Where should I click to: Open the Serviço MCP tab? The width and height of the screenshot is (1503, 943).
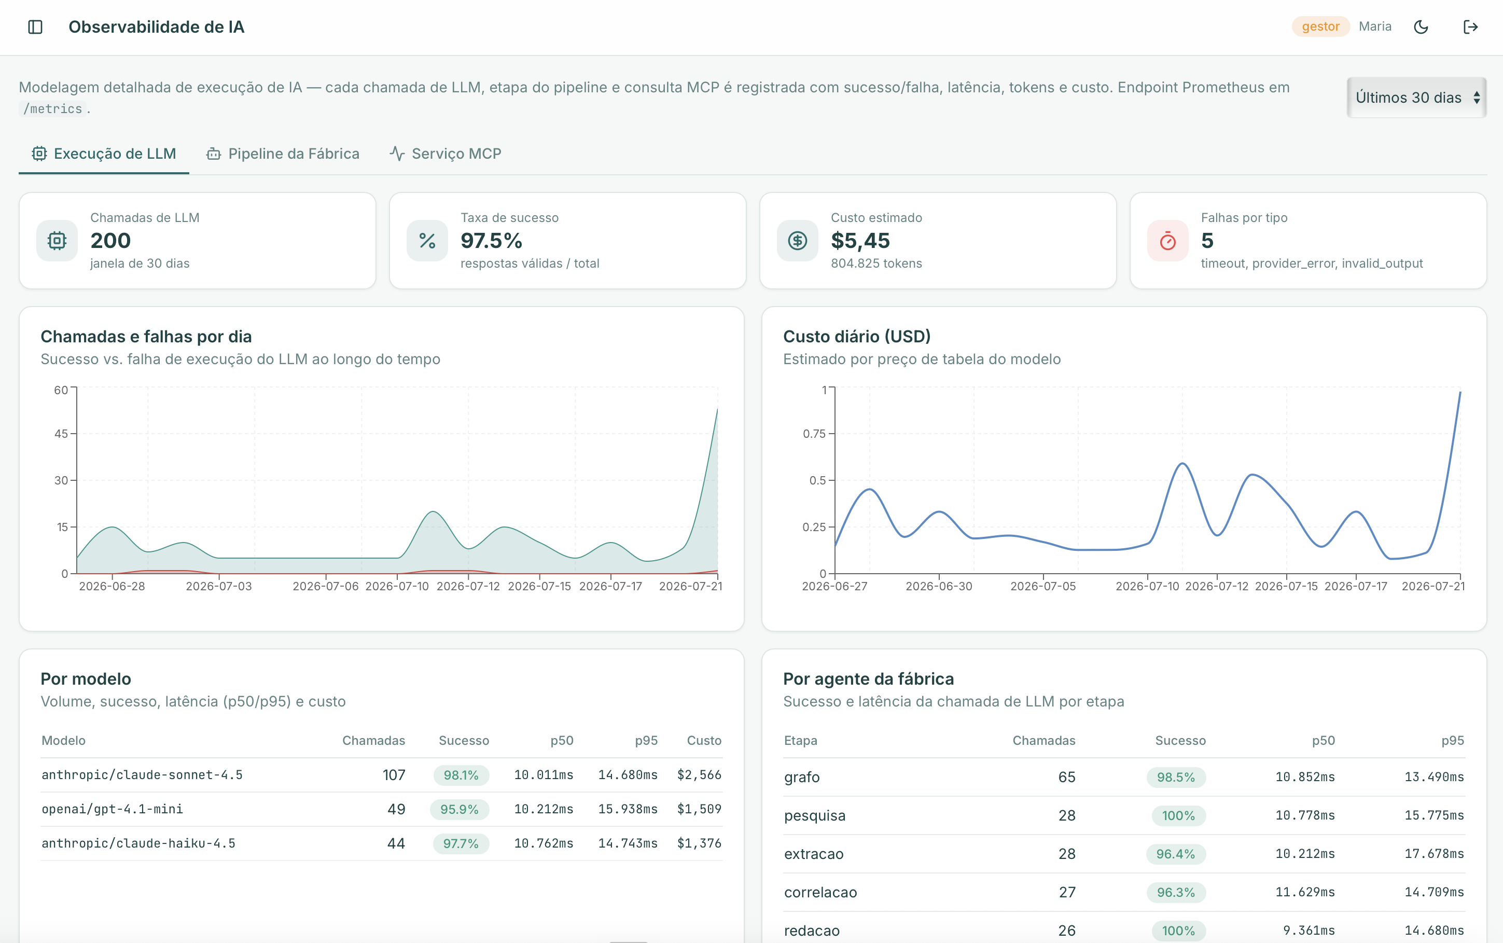(x=446, y=154)
